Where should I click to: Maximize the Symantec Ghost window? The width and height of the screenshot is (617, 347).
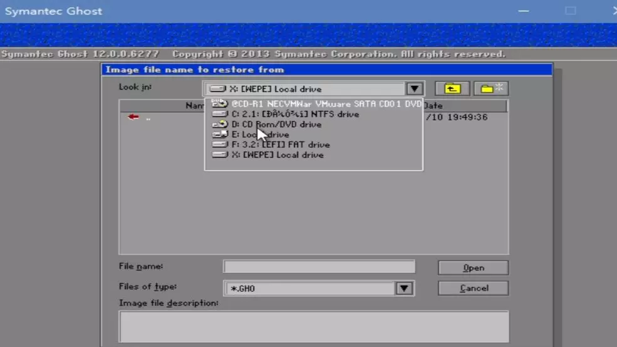[x=570, y=11]
